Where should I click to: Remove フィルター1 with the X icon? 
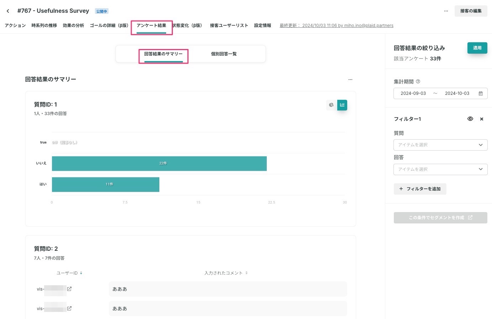point(482,119)
